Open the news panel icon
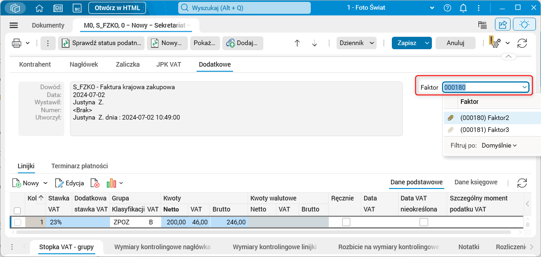The width and height of the screenshot is (541, 257). pyautogui.click(x=58, y=7)
